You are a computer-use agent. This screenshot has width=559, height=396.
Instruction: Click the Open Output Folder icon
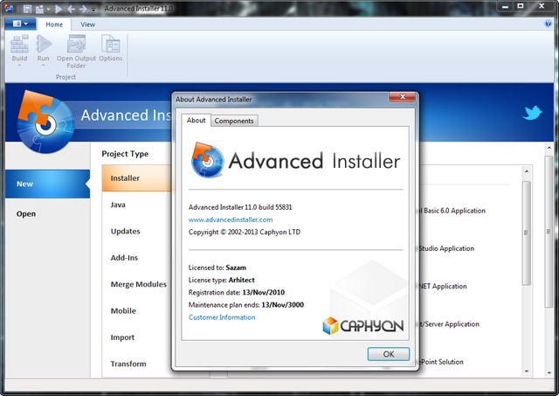pos(76,44)
